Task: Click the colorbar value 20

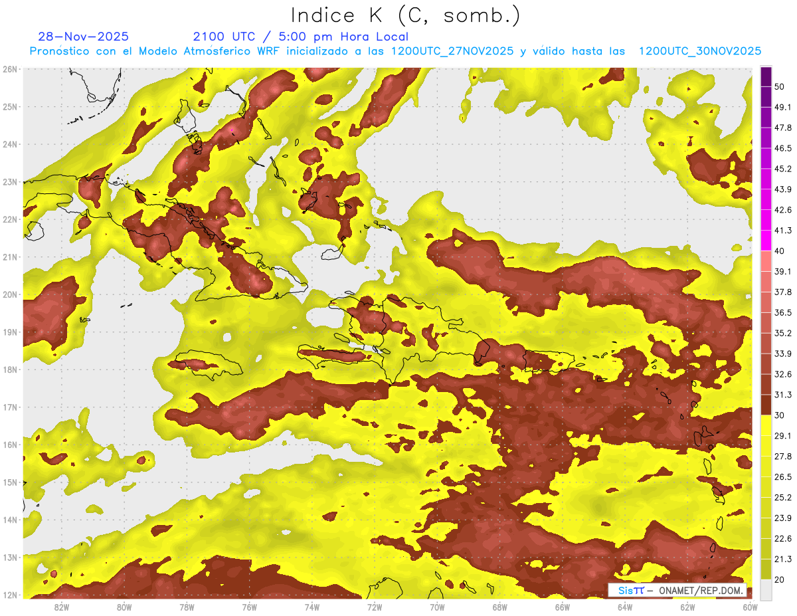Action: (x=780, y=579)
